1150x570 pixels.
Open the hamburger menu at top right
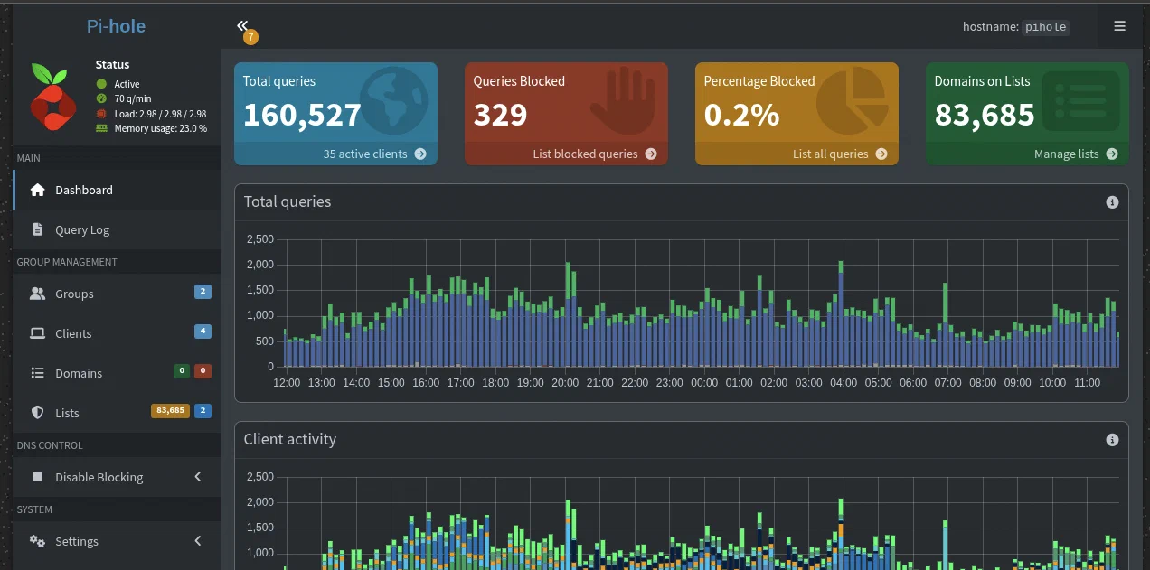tap(1119, 26)
